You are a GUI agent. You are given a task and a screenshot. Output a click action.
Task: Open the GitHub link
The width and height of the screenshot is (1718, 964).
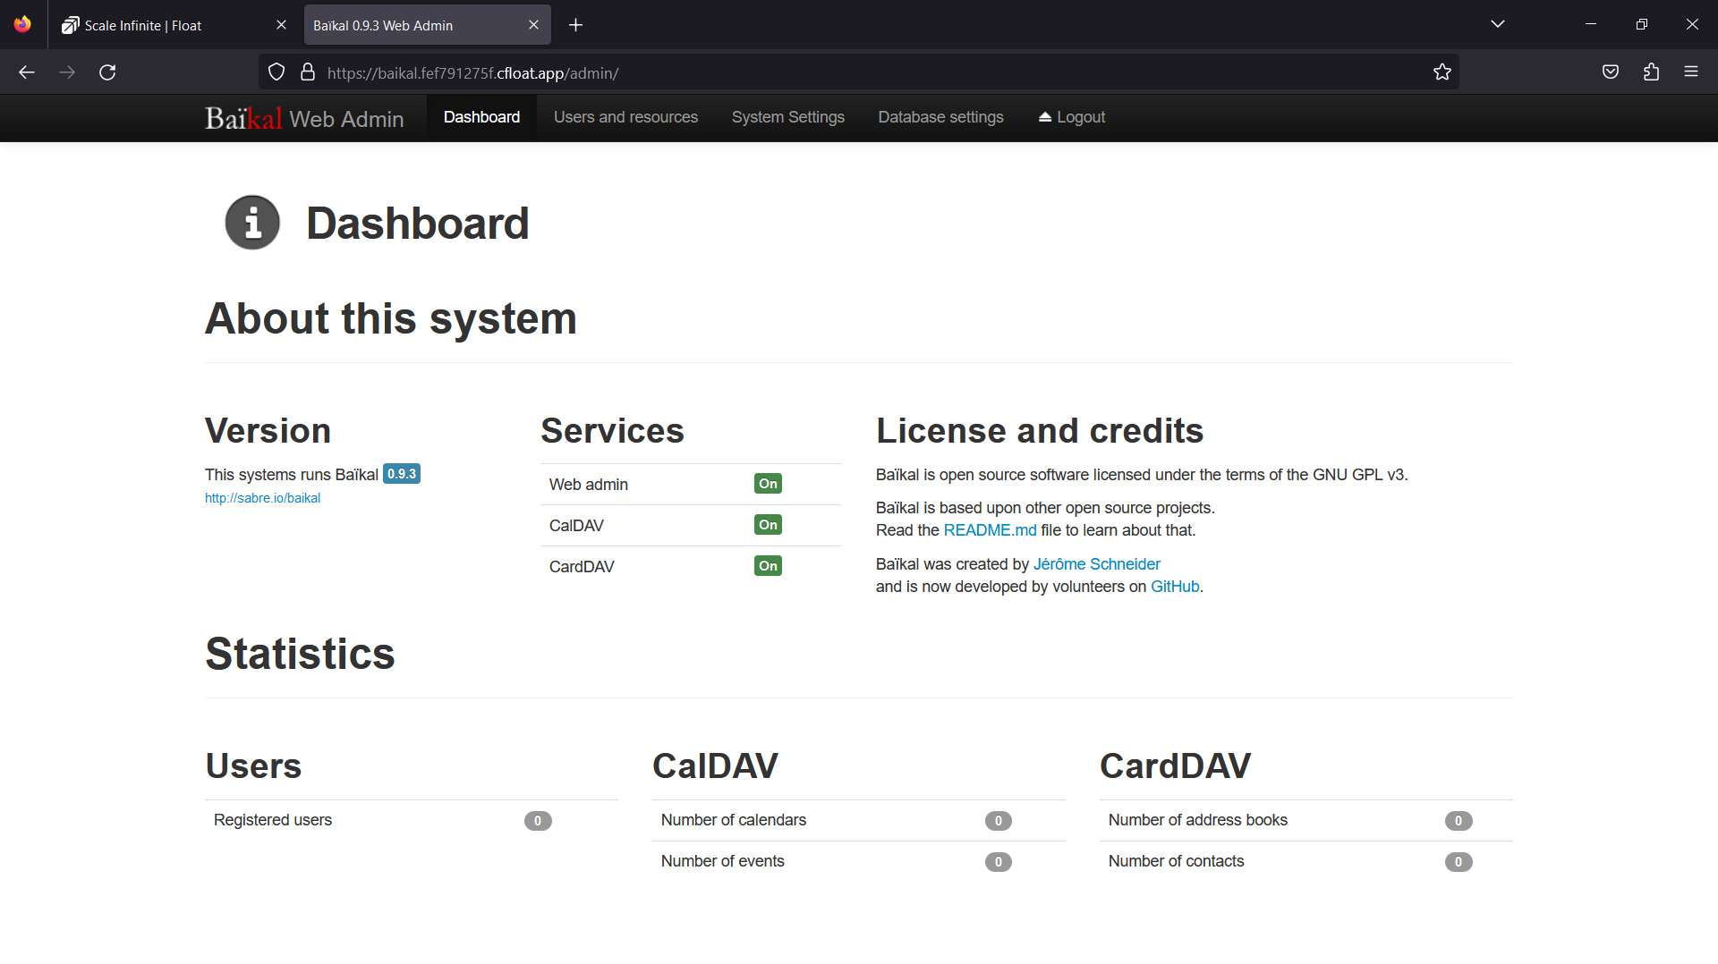point(1175,587)
